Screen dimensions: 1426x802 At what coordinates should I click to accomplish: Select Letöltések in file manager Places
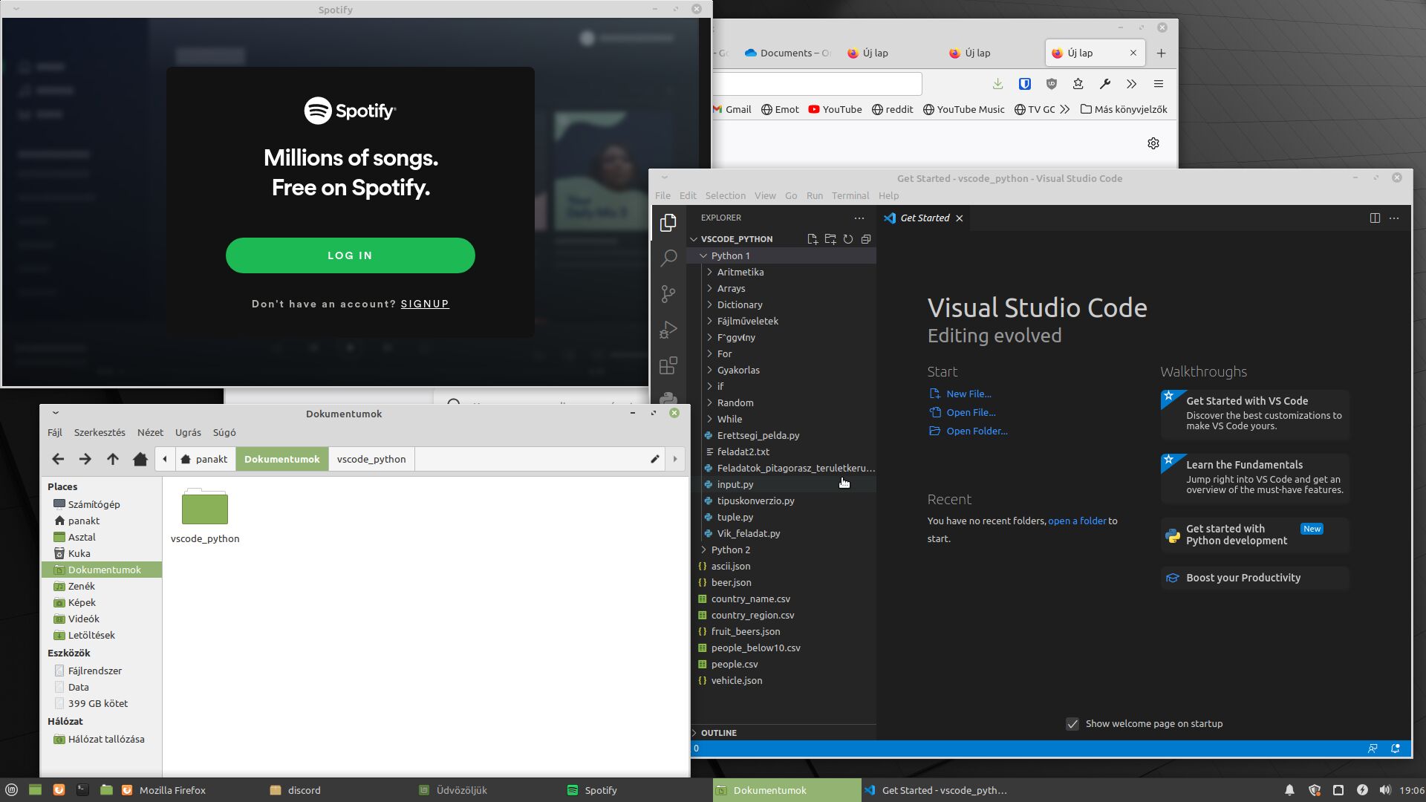pos(91,635)
